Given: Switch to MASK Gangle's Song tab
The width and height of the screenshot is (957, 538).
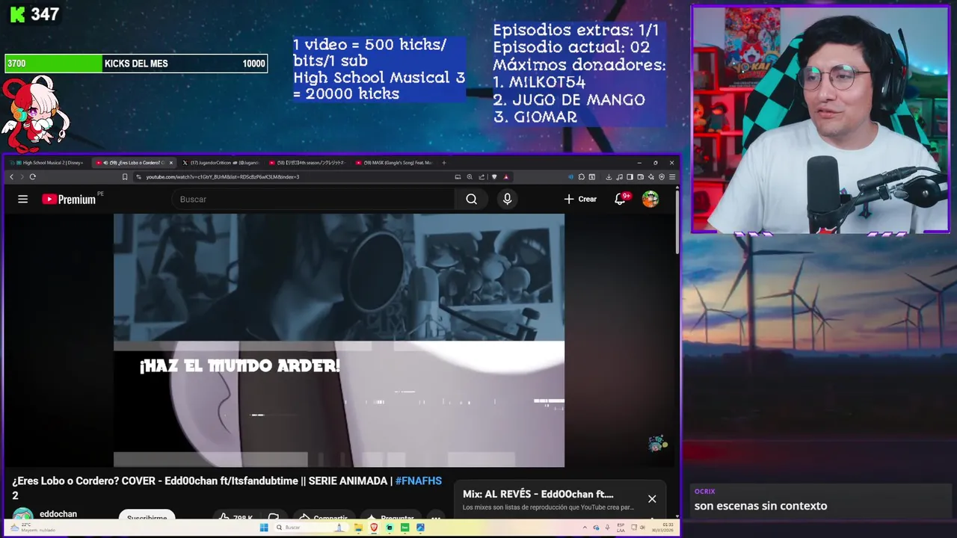Looking at the screenshot, I should [394, 162].
